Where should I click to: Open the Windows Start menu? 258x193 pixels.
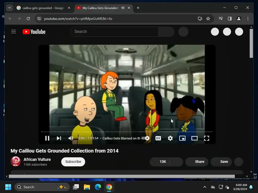[x=8, y=187]
